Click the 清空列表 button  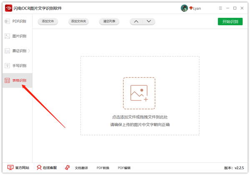coord(109,21)
